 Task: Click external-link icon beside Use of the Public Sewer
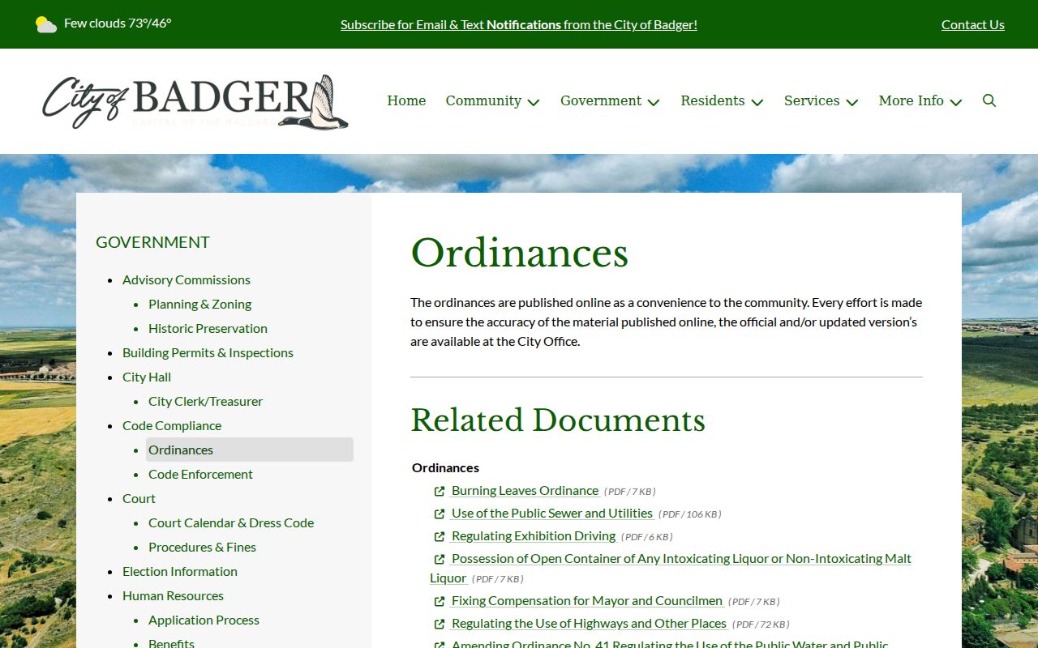point(440,514)
